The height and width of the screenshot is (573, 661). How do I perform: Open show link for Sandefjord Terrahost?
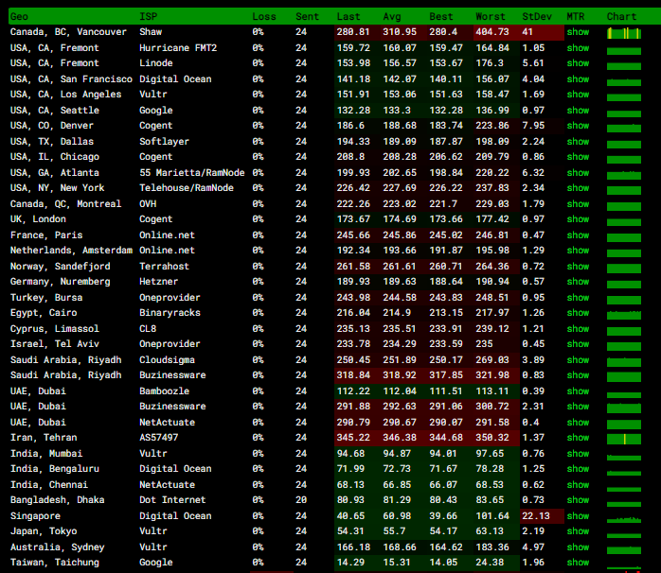point(578,266)
